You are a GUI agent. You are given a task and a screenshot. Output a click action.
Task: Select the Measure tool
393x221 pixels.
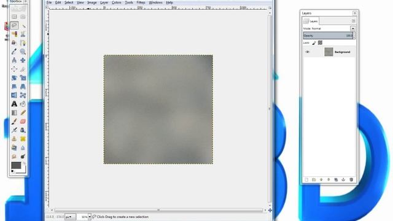(x=14, y=60)
